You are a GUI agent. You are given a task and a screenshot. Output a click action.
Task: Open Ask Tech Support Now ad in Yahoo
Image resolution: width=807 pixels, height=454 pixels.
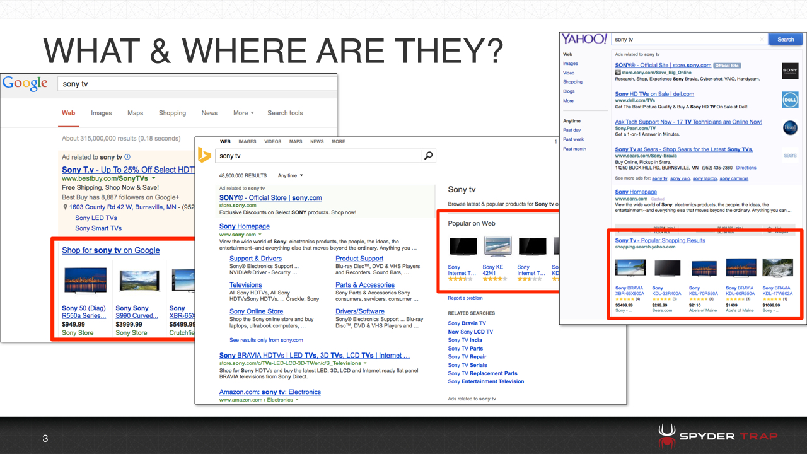pyautogui.click(x=688, y=122)
